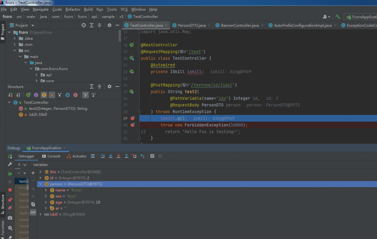Switch to AutoPrefixConfigurationImpl.java tab

tap(303, 25)
